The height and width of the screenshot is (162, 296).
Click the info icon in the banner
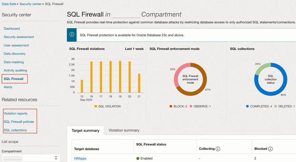[x=72, y=35]
